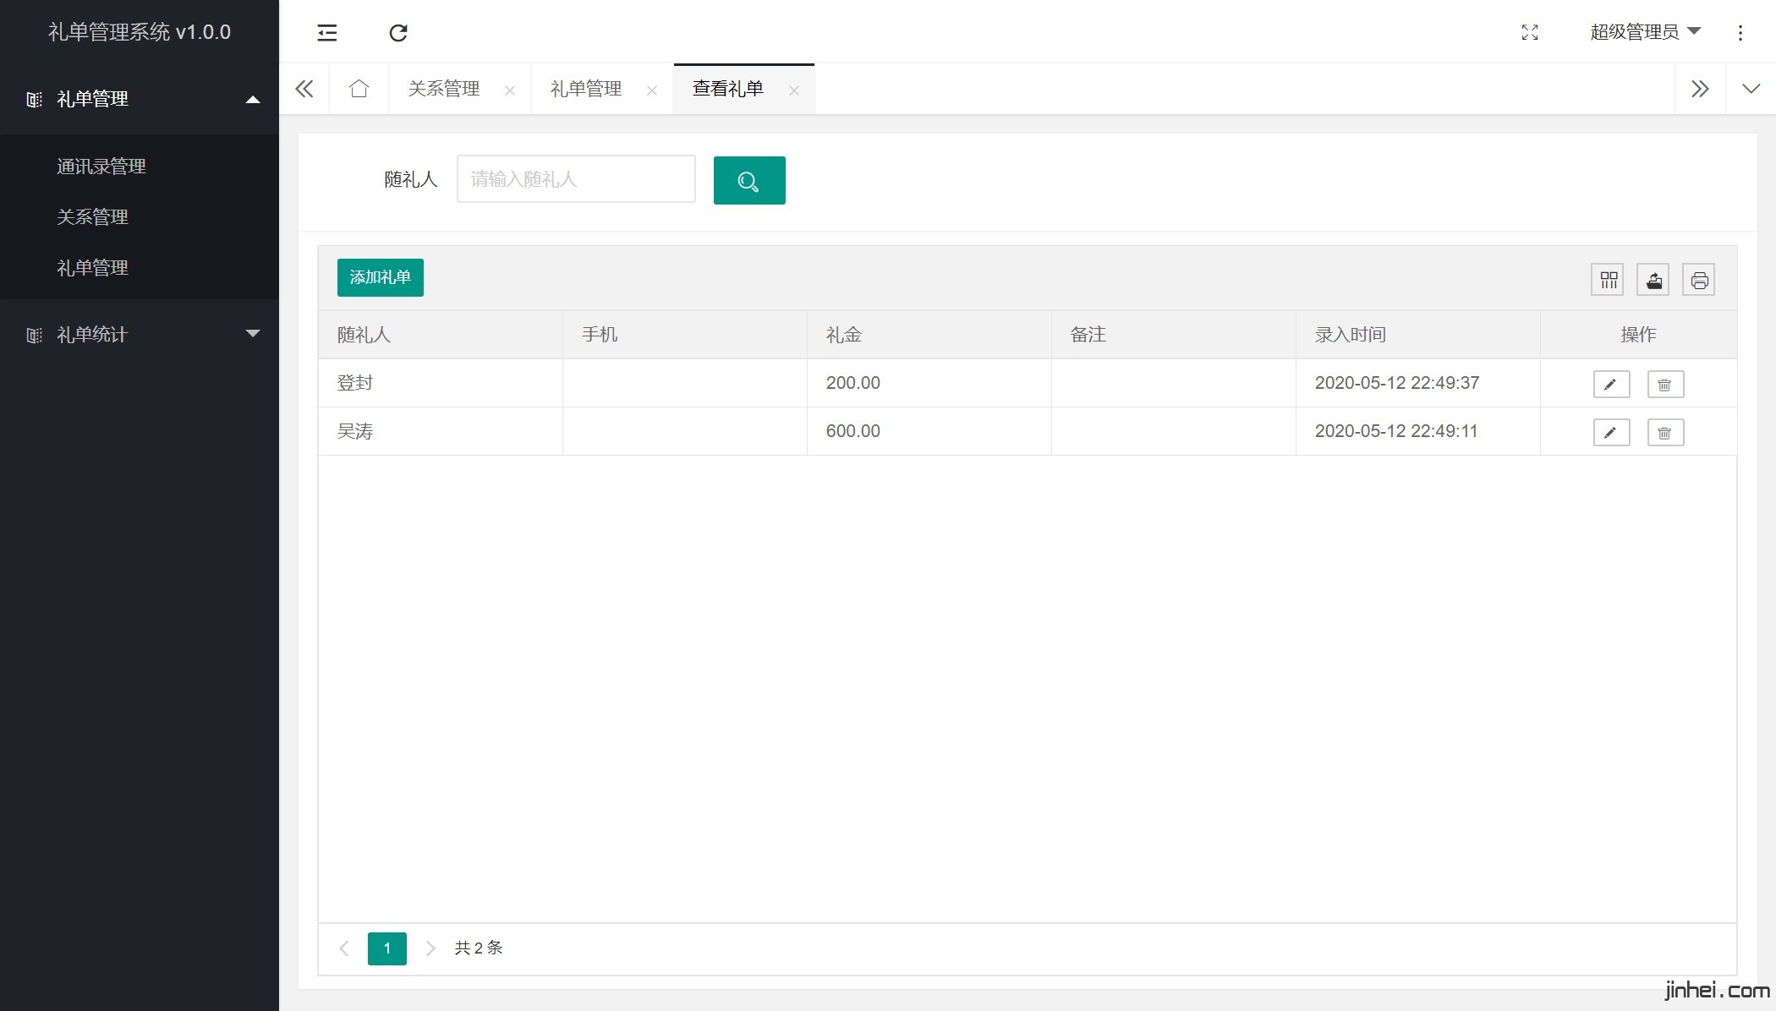Delete the 登封 row with trash icon

1665,385
